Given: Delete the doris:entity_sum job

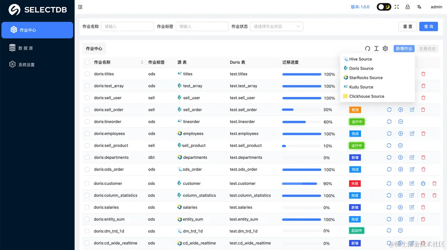Looking at the screenshot, I should (423, 219).
